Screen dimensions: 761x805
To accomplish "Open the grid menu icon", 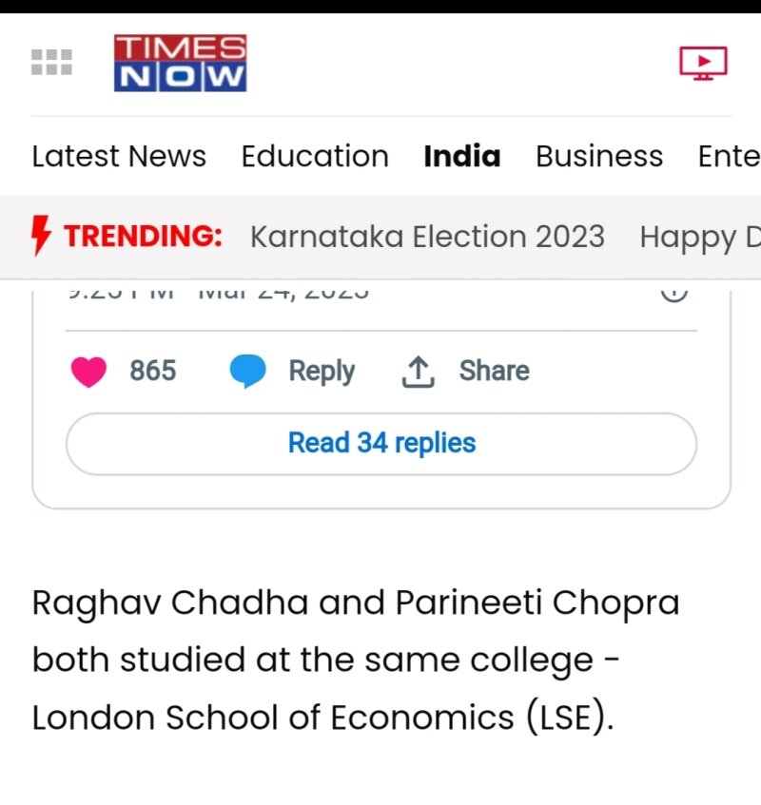I will [x=51, y=62].
